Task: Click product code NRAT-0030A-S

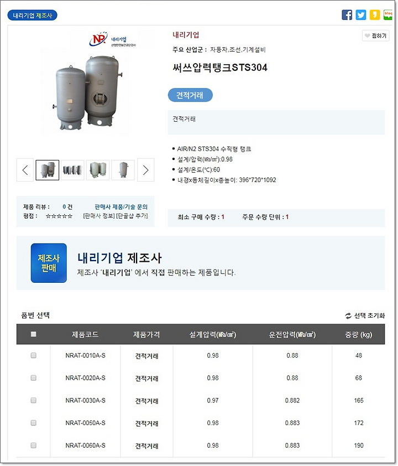Action: click(86, 400)
